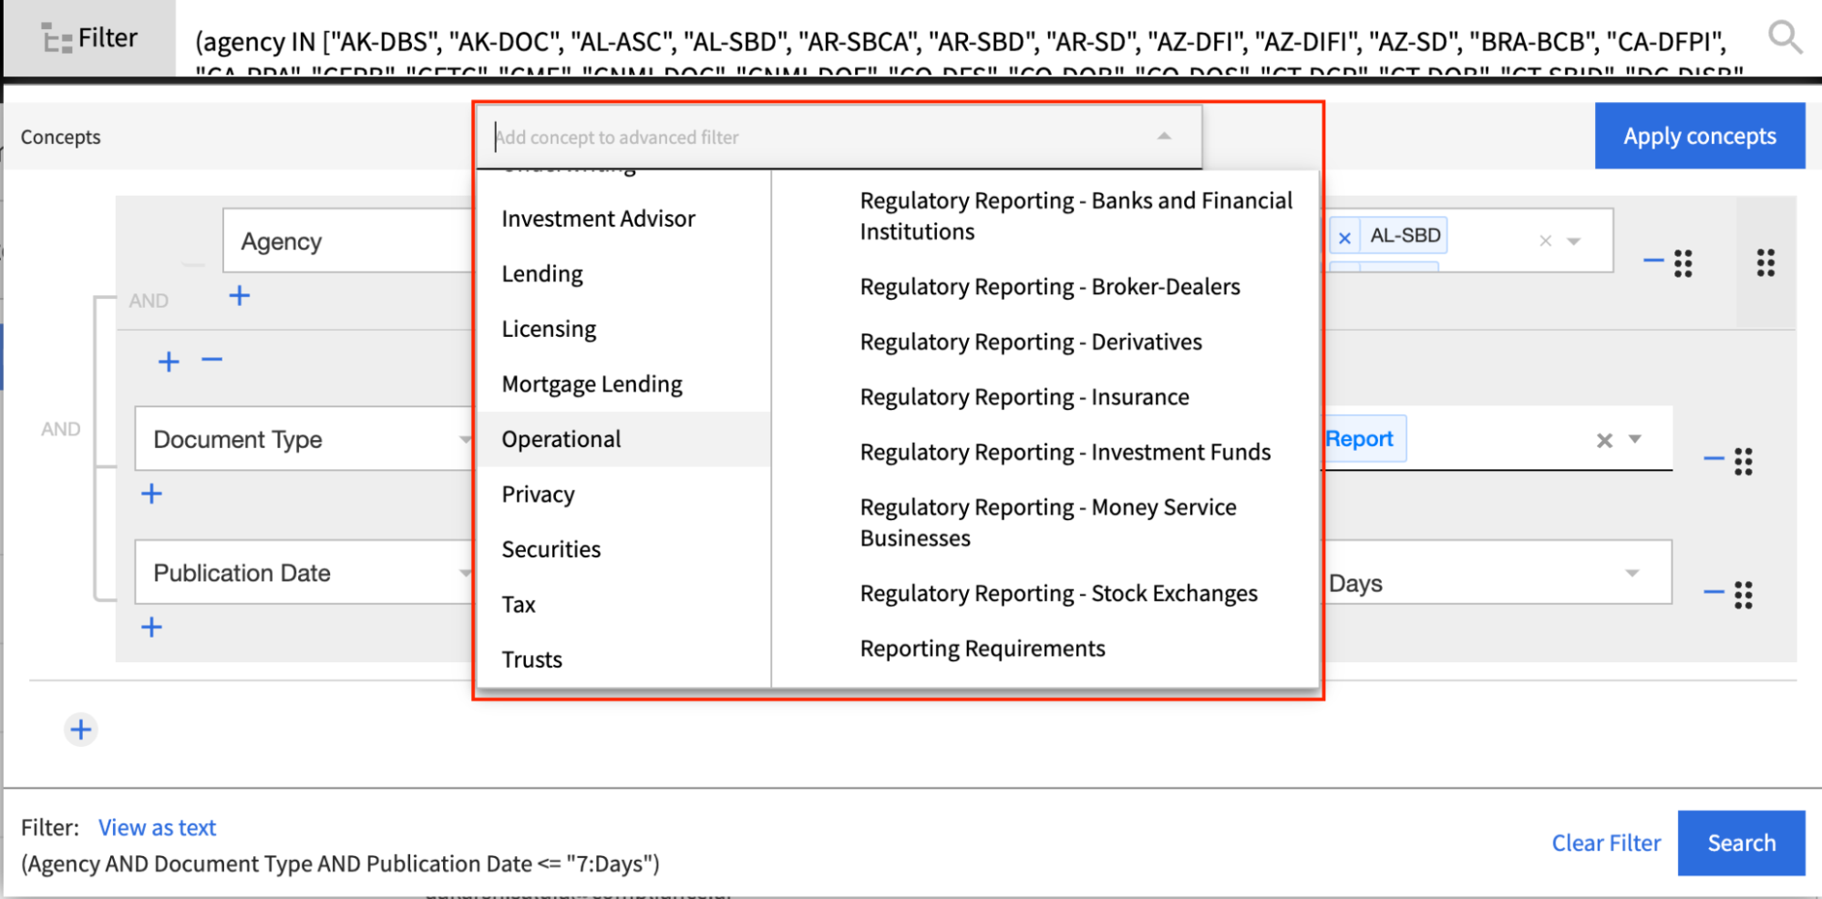
Task: Select Mortgage Lending in concept list
Action: (592, 384)
